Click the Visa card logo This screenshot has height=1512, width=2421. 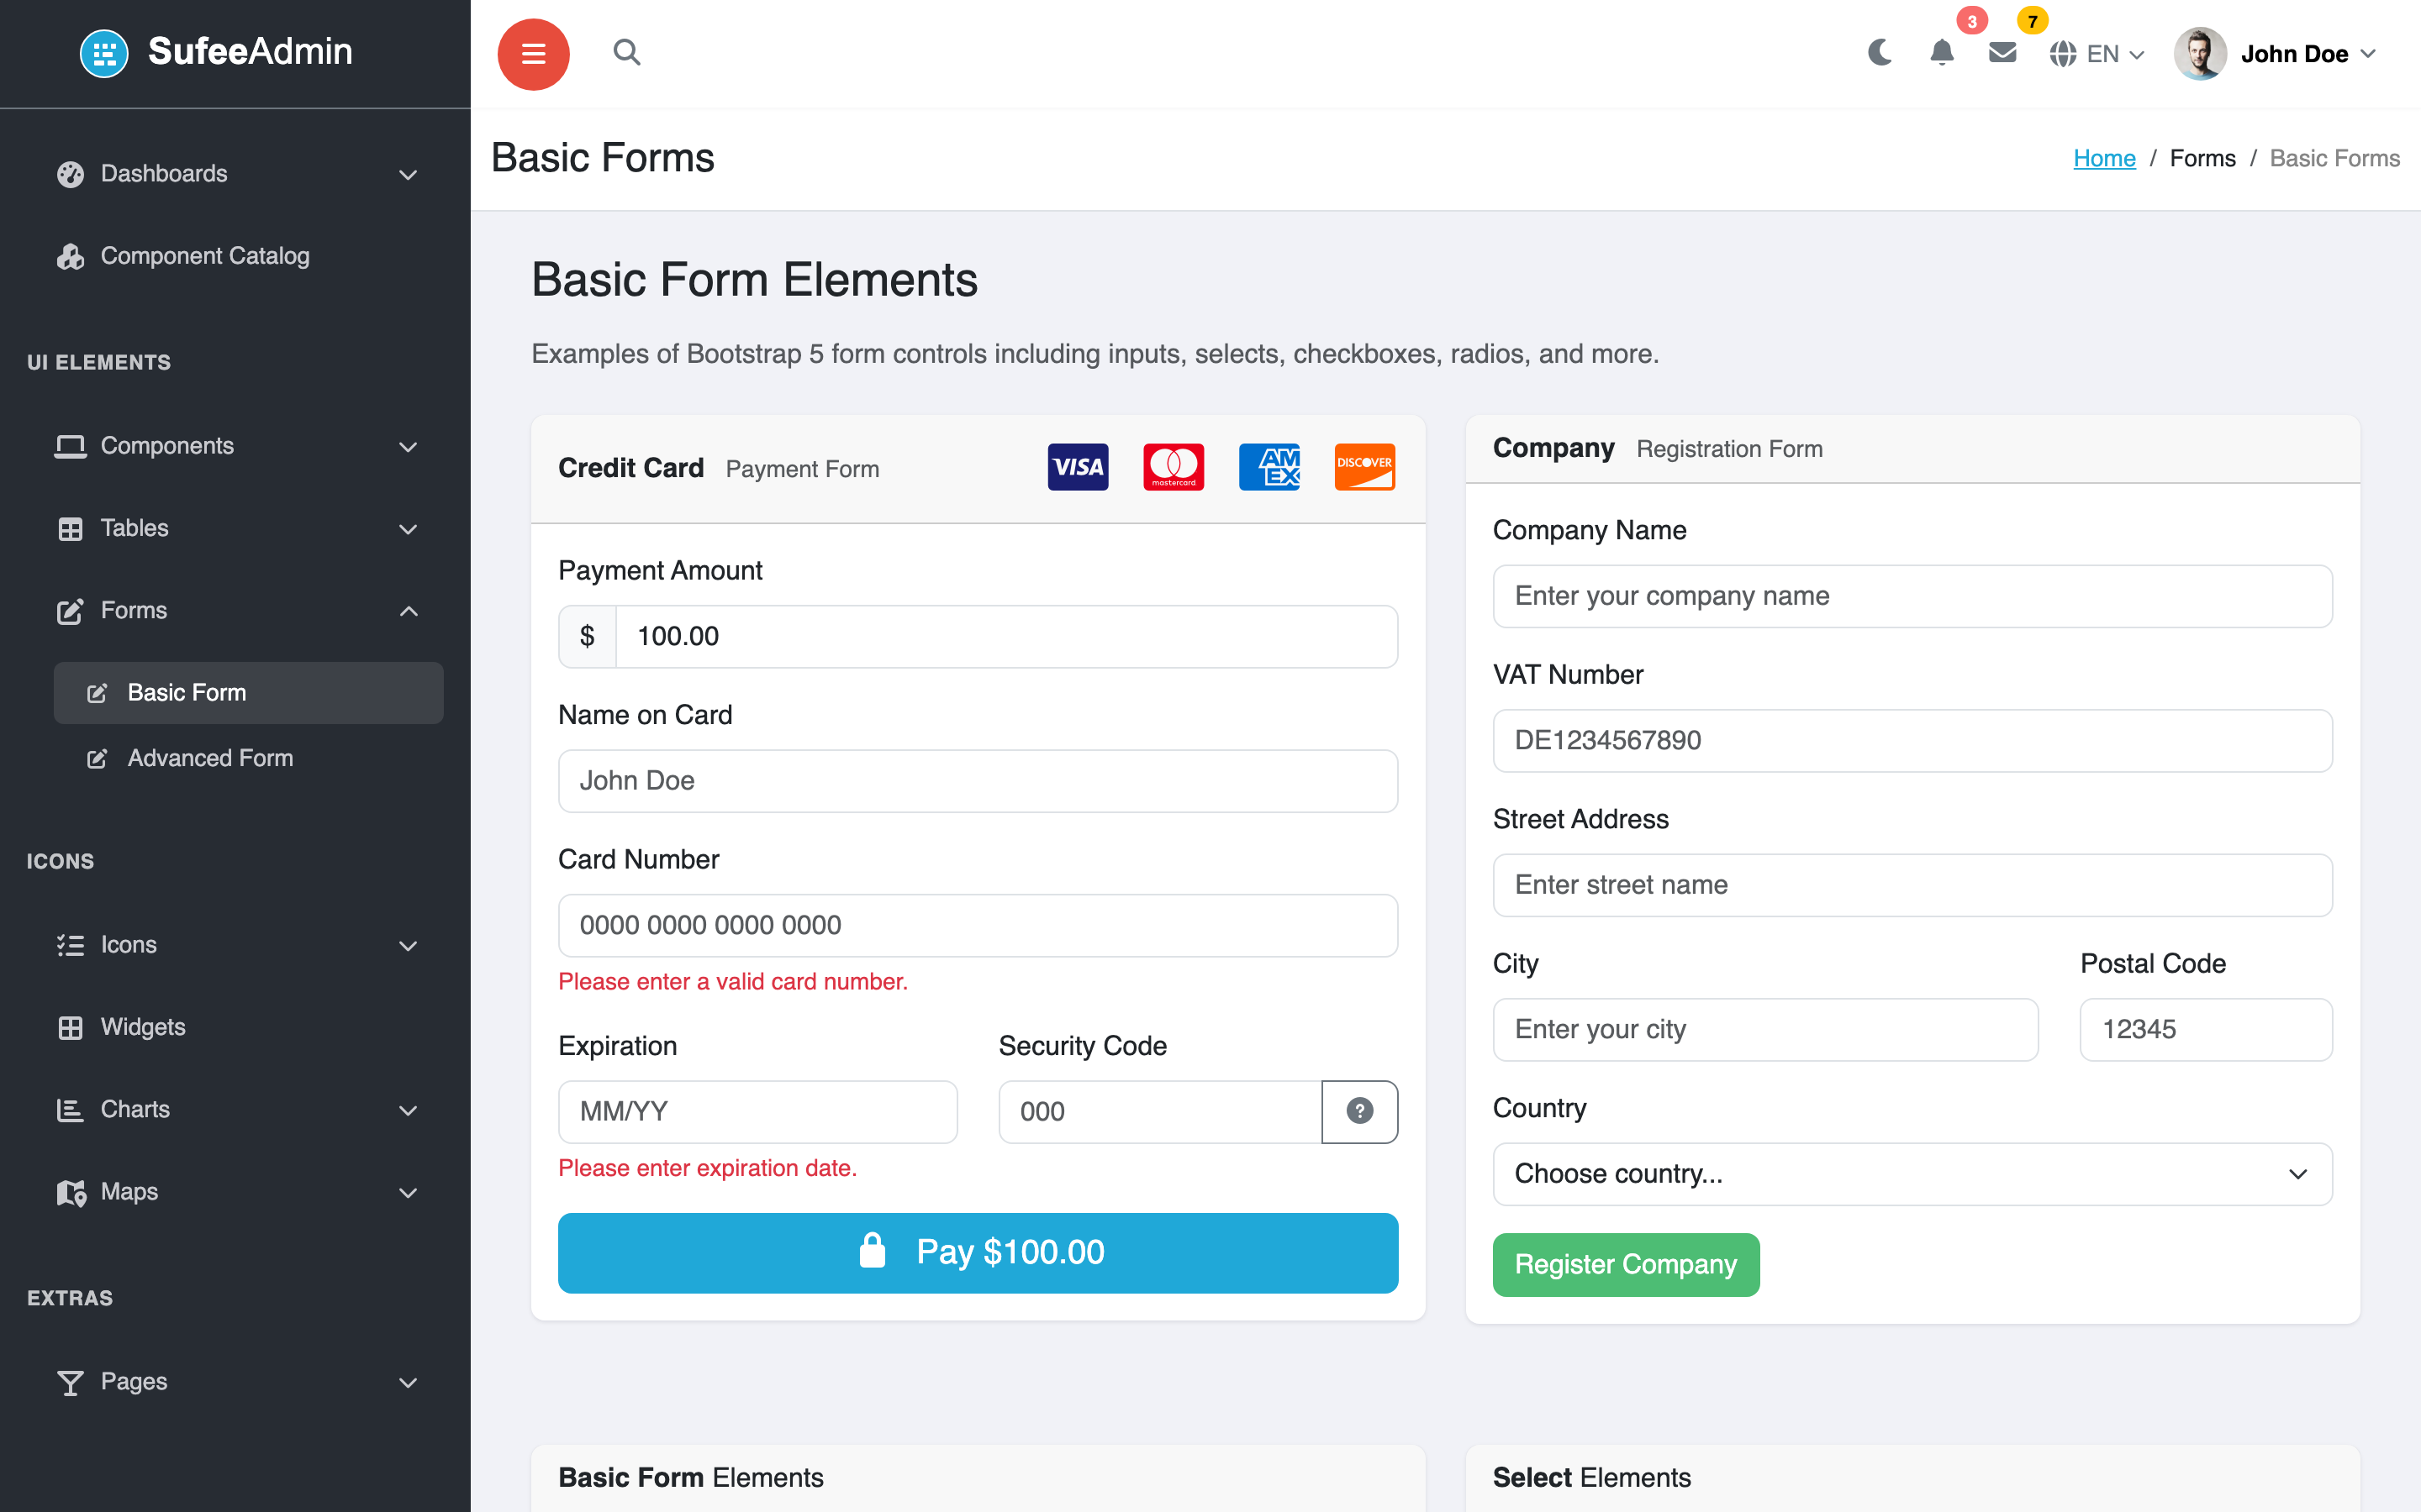pyautogui.click(x=1078, y=467)
